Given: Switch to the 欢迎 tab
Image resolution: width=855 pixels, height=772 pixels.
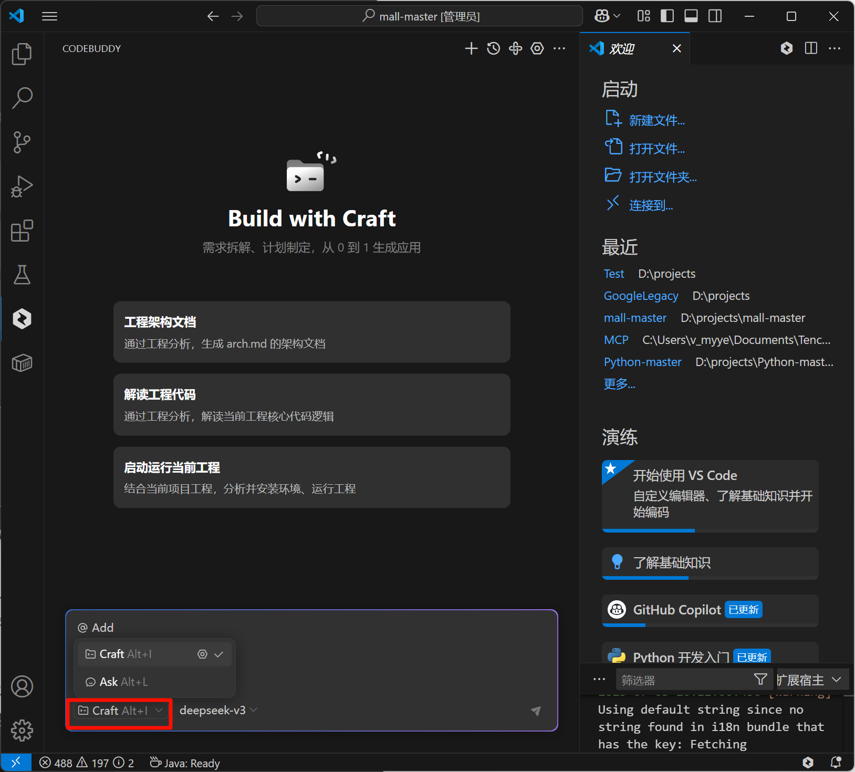Looking at the screenshot, I should pyautogui.click(x=622, y=49).
